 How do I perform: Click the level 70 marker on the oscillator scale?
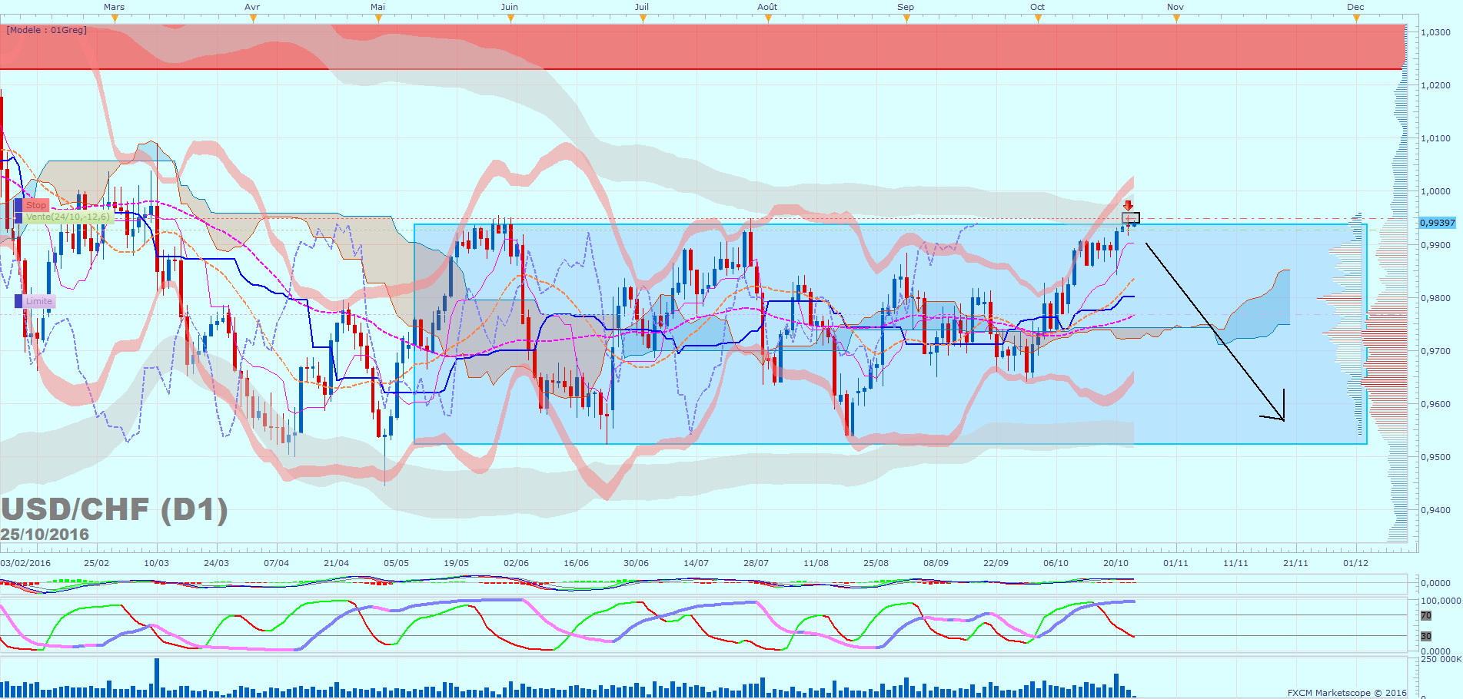1425,615
